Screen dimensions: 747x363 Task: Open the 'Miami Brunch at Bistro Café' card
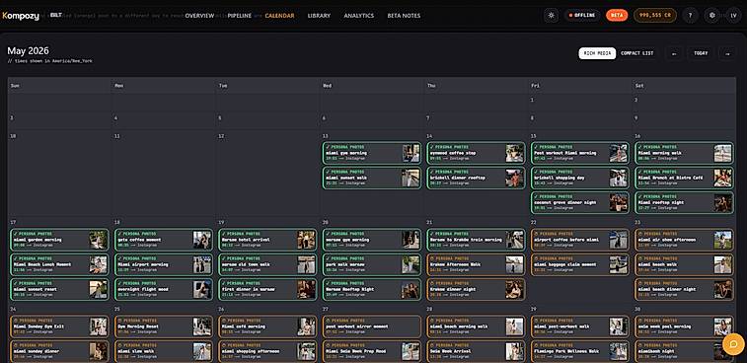pos(684,178)
